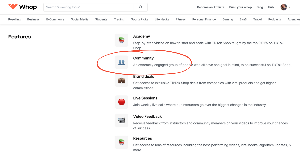Select the Personal Finance category
This screenshot has height=157, width=300.
(x=204, y=19)
